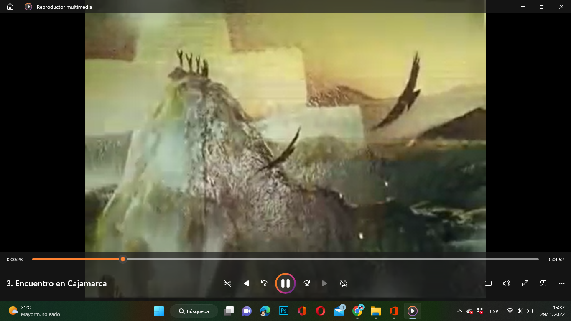Click the Búsqueda search box
The height and width of the screenshot is (321, 571).
coord(194,311)
